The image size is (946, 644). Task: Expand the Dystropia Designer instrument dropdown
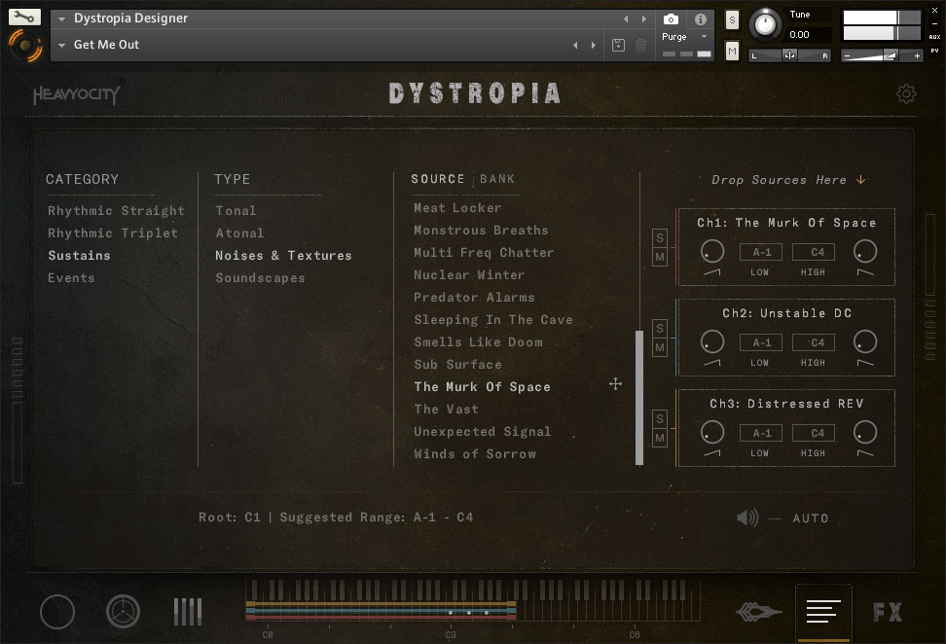(x=62, y=18)
